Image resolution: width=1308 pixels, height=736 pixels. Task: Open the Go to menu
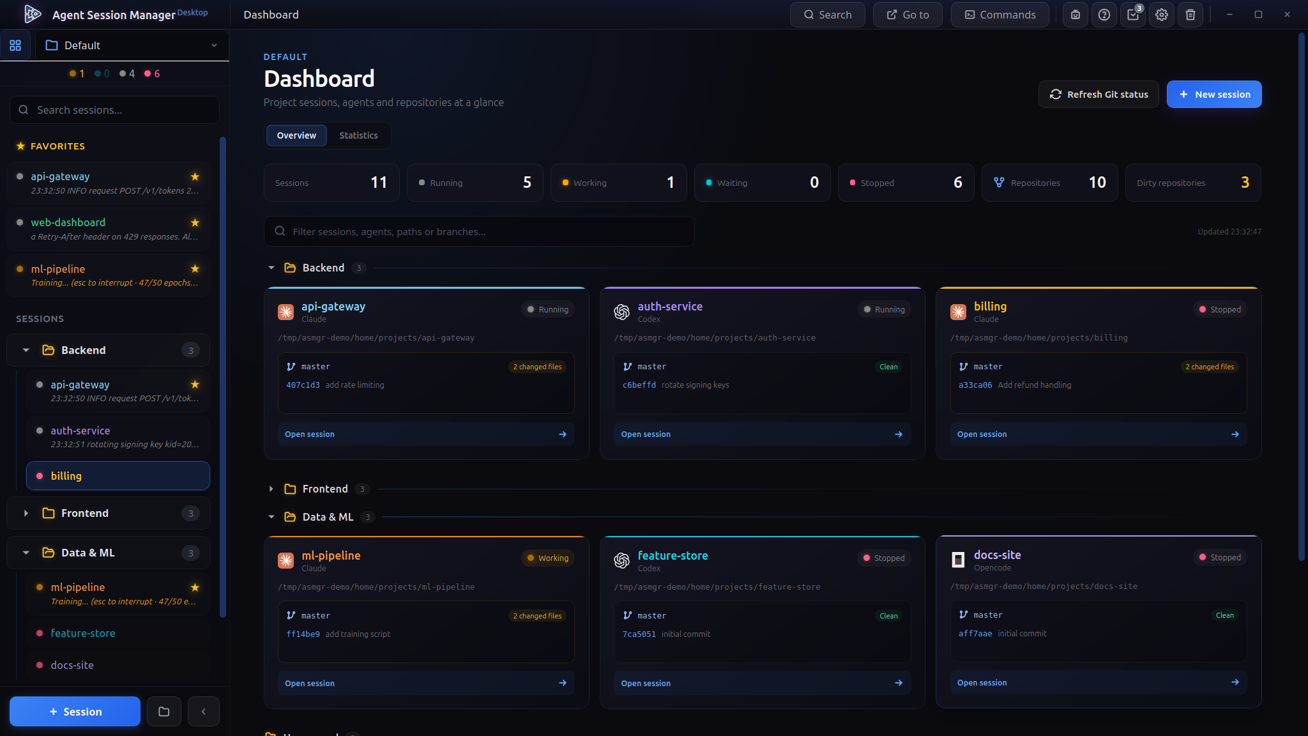tap(908, 15)
